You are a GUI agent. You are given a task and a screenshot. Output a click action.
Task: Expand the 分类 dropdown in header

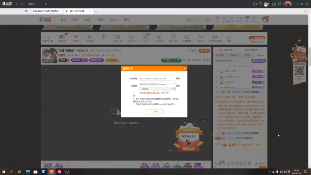(x=88, y=20)
